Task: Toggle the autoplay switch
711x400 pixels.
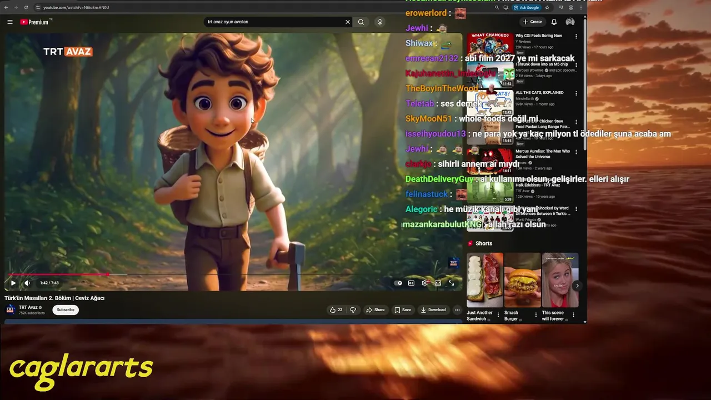Action: (398, 283)
